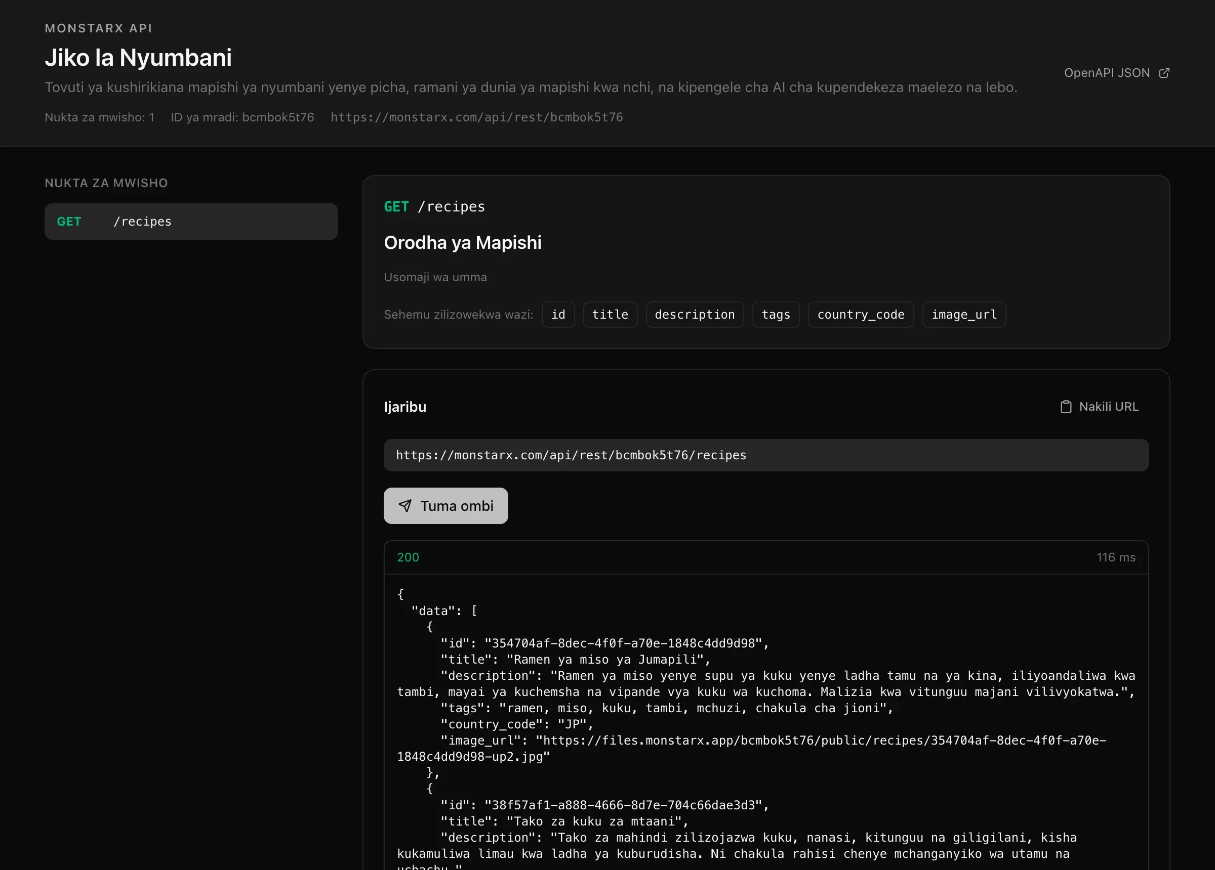Click the description field chip

point(695,315)
